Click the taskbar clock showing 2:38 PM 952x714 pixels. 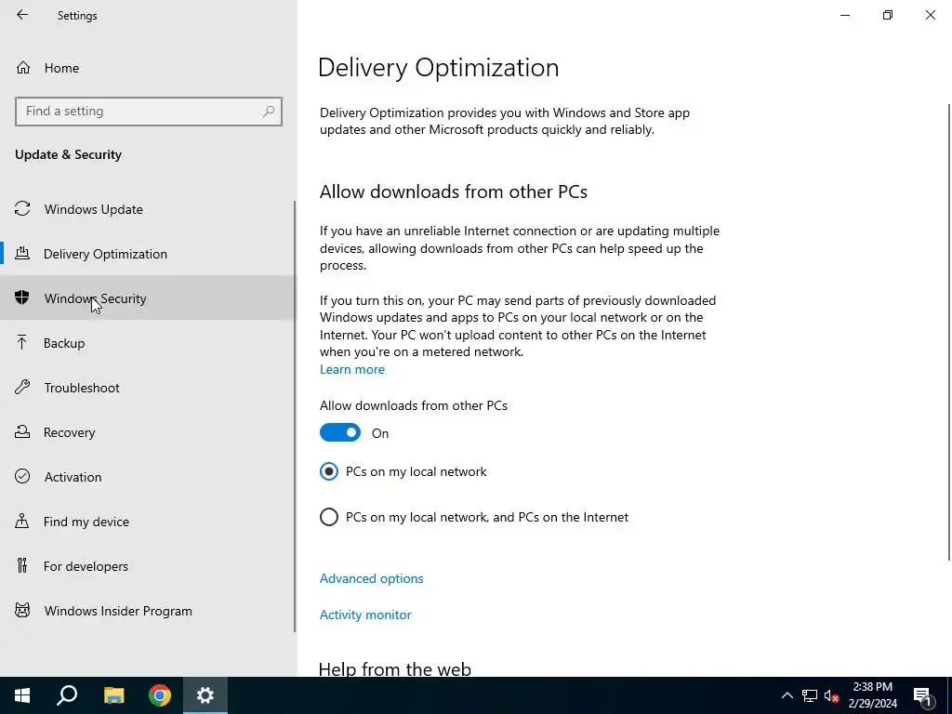point(872,695)
